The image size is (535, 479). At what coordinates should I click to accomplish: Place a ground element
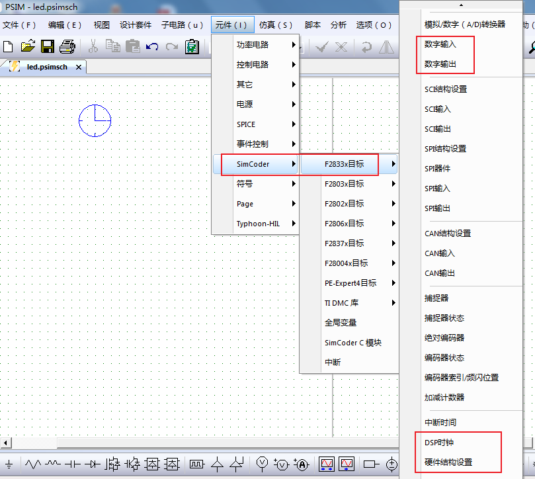(9, 464)
